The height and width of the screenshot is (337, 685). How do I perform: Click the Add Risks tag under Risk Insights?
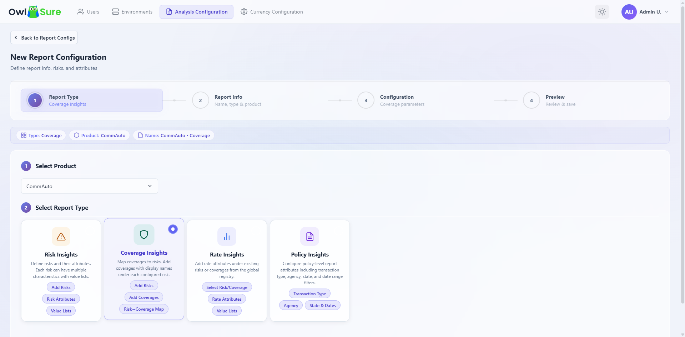point(61,287)
